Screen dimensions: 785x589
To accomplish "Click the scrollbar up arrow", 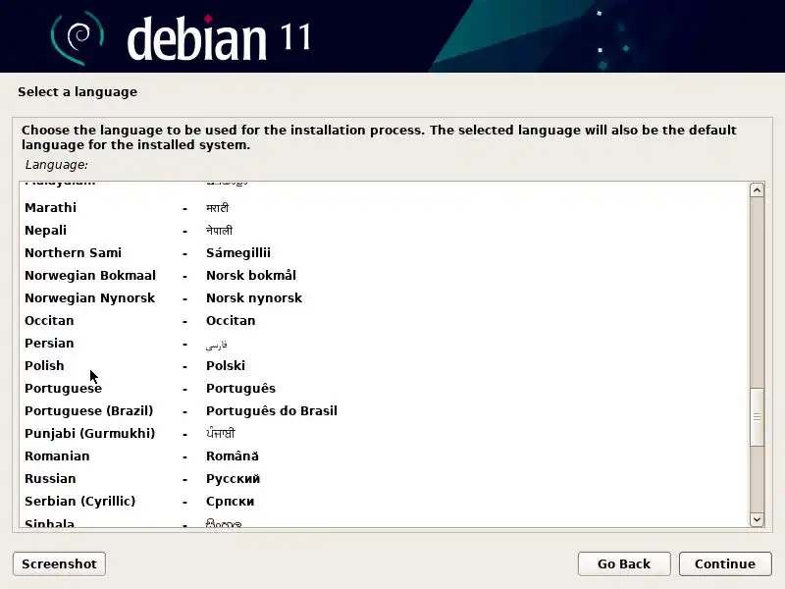I will click(757, 190).
